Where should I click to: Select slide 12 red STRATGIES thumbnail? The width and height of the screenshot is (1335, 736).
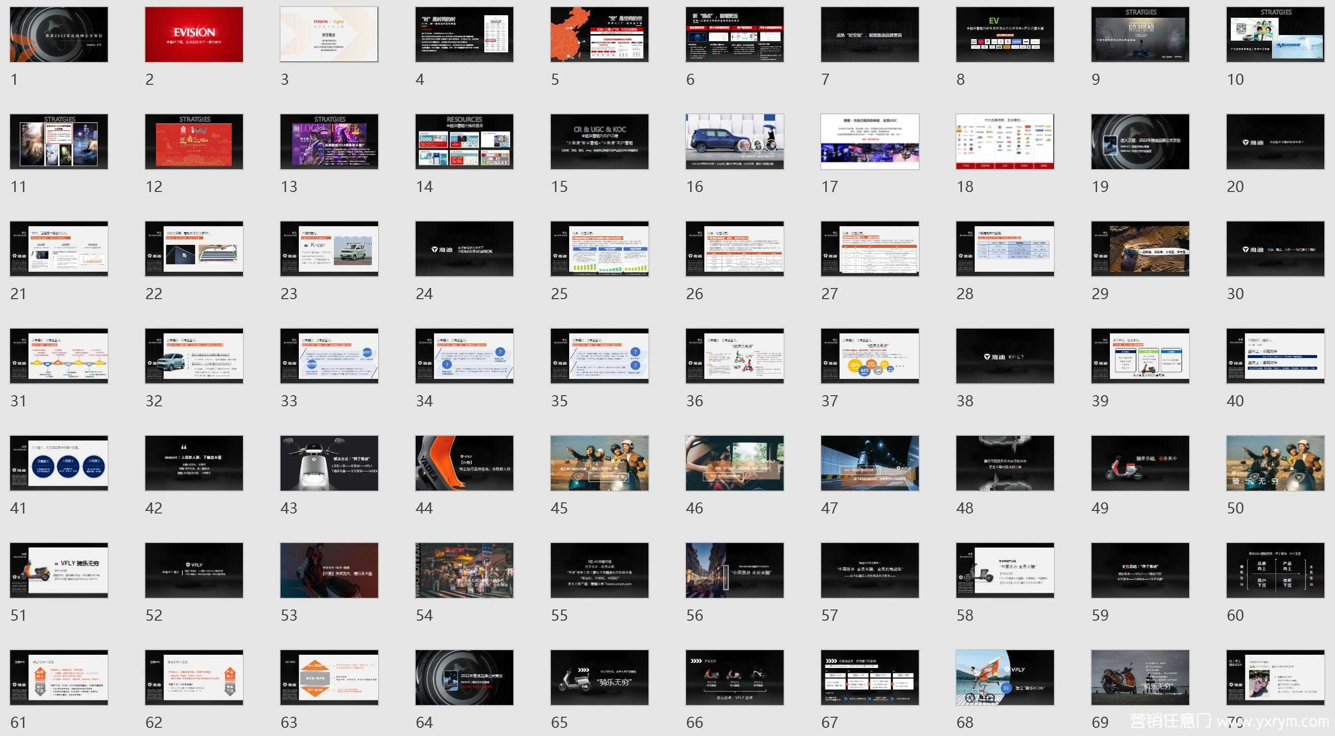194,142
